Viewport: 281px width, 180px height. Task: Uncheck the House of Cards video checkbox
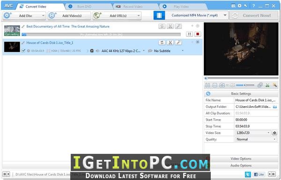tap(23, 50)
